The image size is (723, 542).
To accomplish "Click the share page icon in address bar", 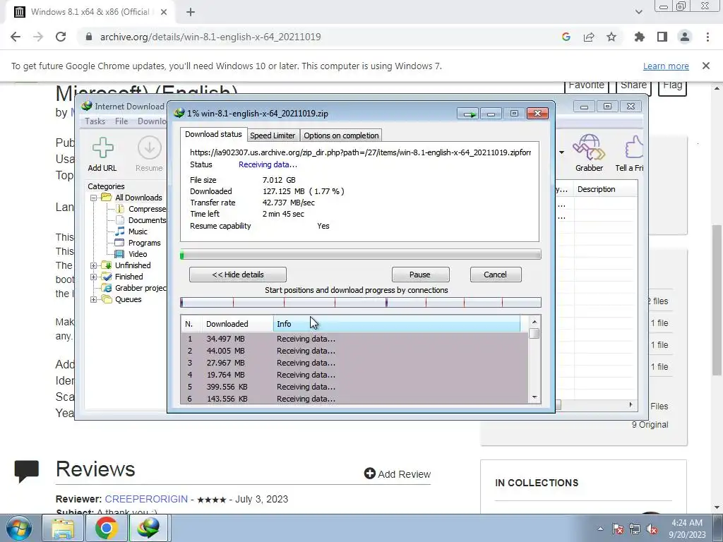I will (x=589, y=37).
